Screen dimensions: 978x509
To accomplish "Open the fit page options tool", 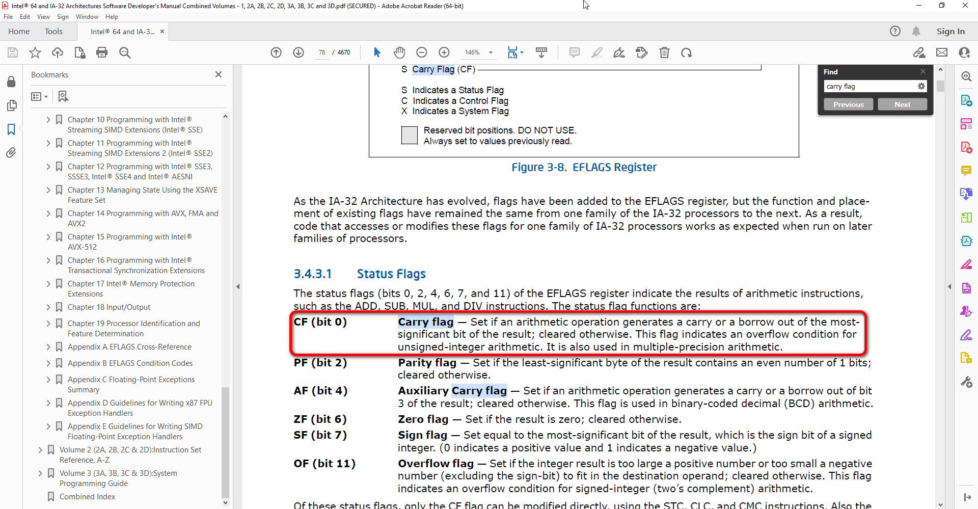I will (x=515, y=52).
